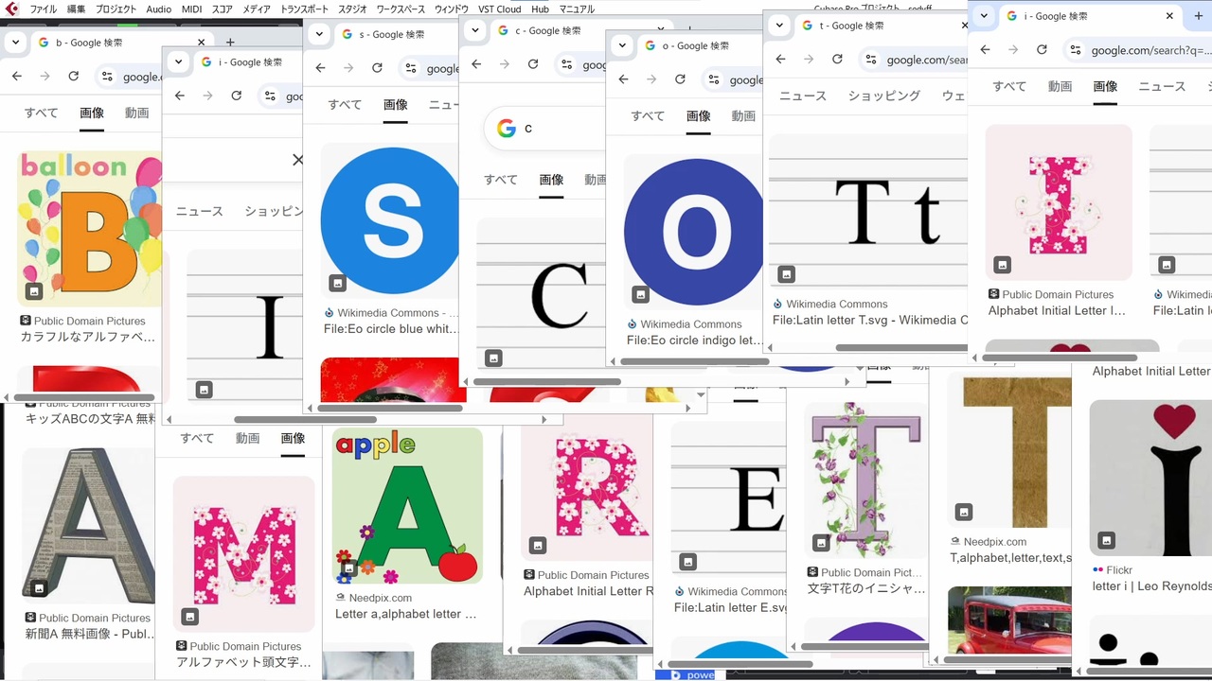
Task: Click the X clear icon above the ニュース tab
Action: point(297,160)
